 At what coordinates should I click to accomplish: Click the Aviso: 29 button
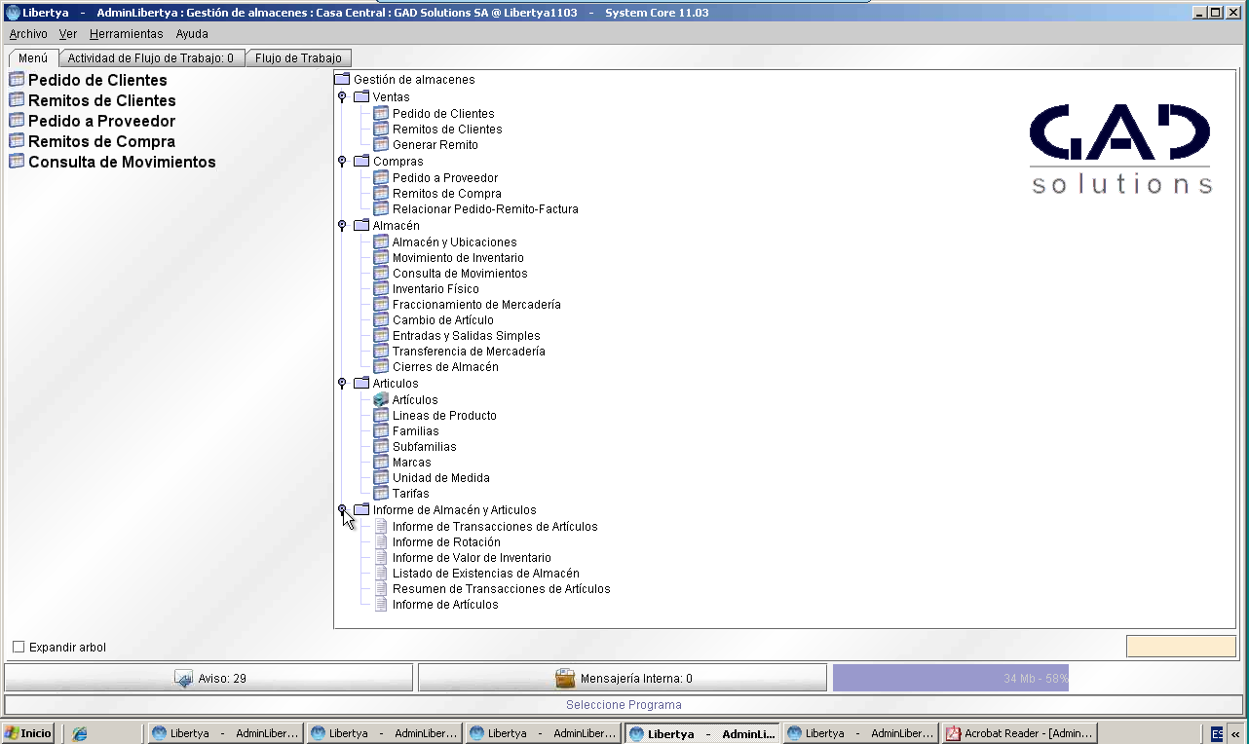pyautogui.click(x=209, y=679)
